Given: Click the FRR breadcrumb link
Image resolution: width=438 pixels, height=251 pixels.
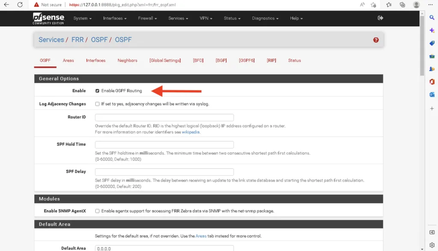Looking at the screenshot, I should (77, 40).
